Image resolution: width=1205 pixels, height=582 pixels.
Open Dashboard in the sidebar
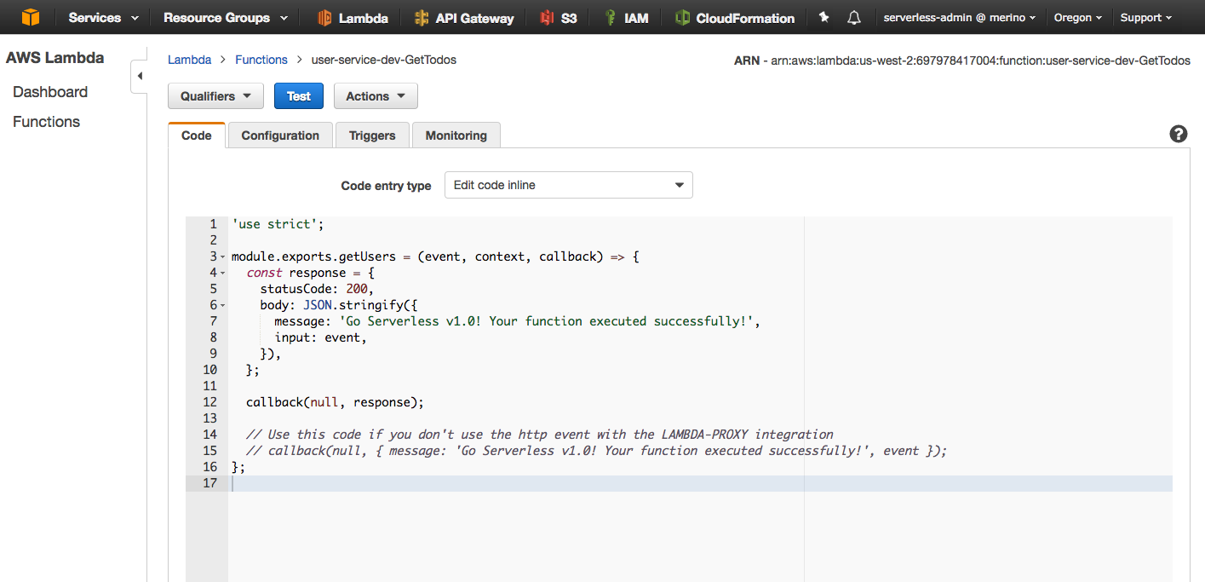50,92
